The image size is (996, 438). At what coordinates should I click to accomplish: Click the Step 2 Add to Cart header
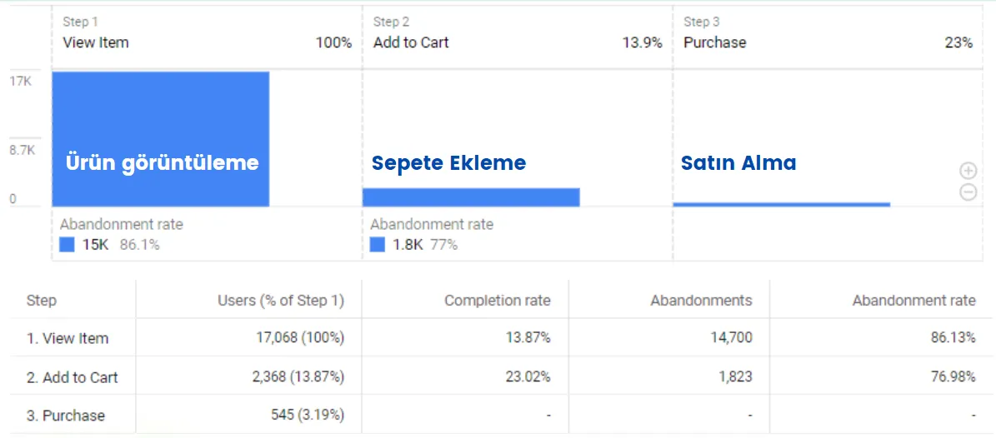(411, 42)
